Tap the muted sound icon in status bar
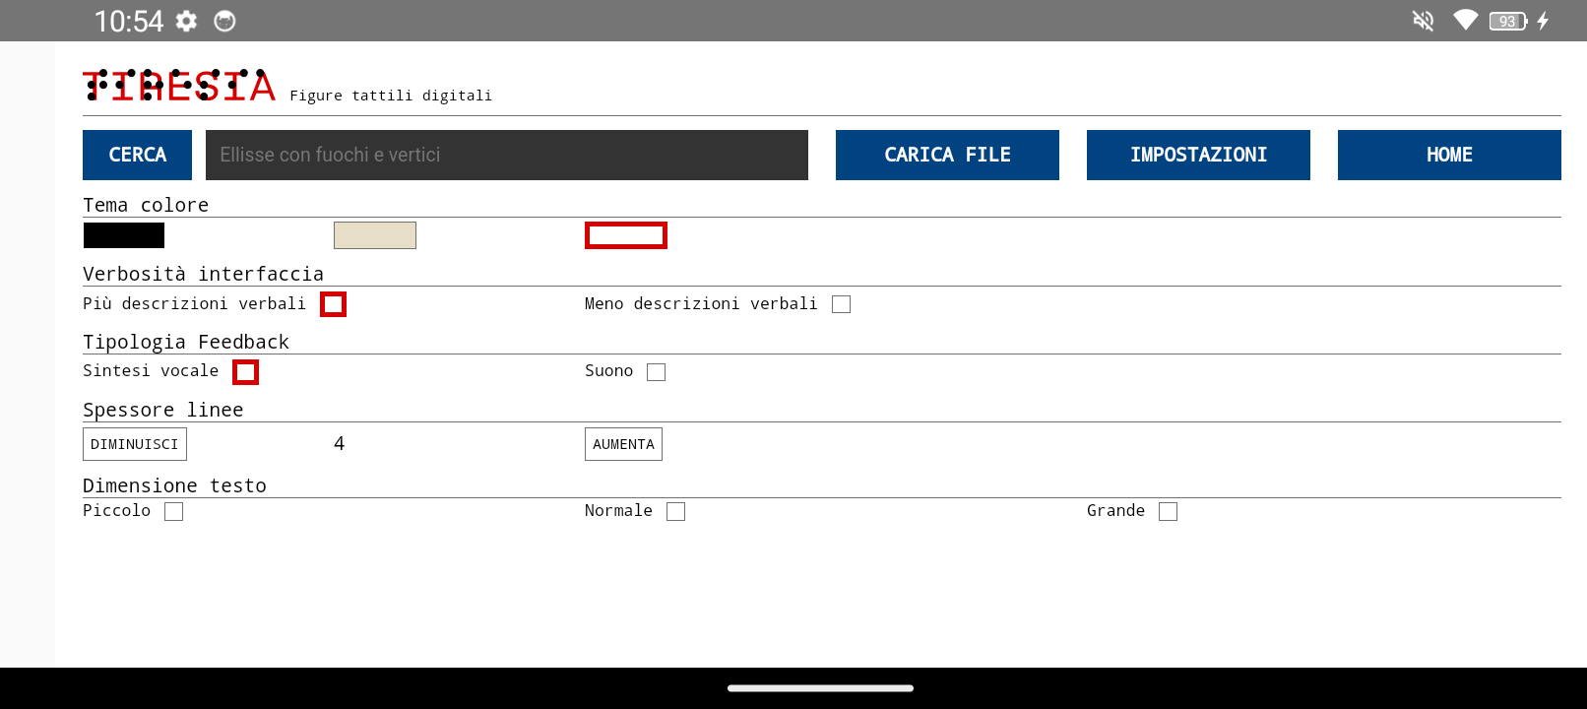The height and width of the screenshot is (709, 1587). click(1423, 21)
